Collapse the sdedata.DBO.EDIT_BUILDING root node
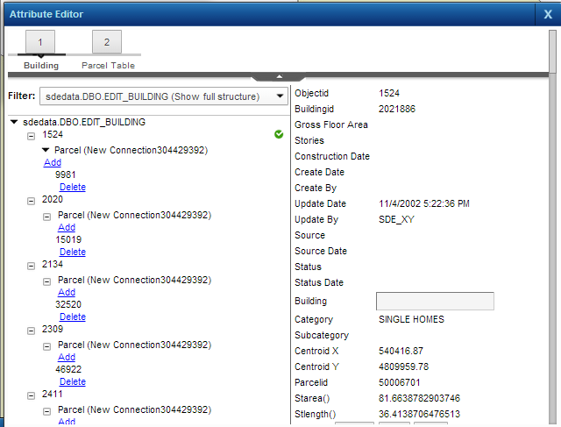 14,123
